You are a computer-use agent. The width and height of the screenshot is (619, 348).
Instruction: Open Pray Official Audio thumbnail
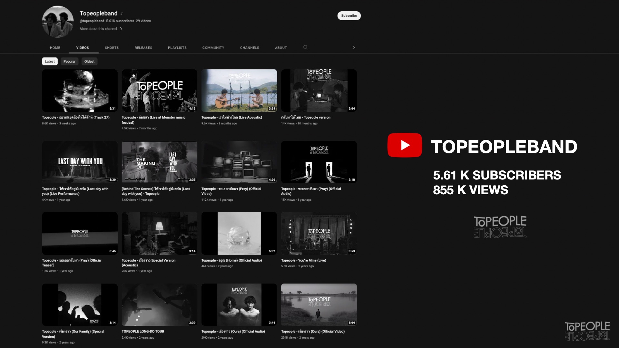click(319, 162)
